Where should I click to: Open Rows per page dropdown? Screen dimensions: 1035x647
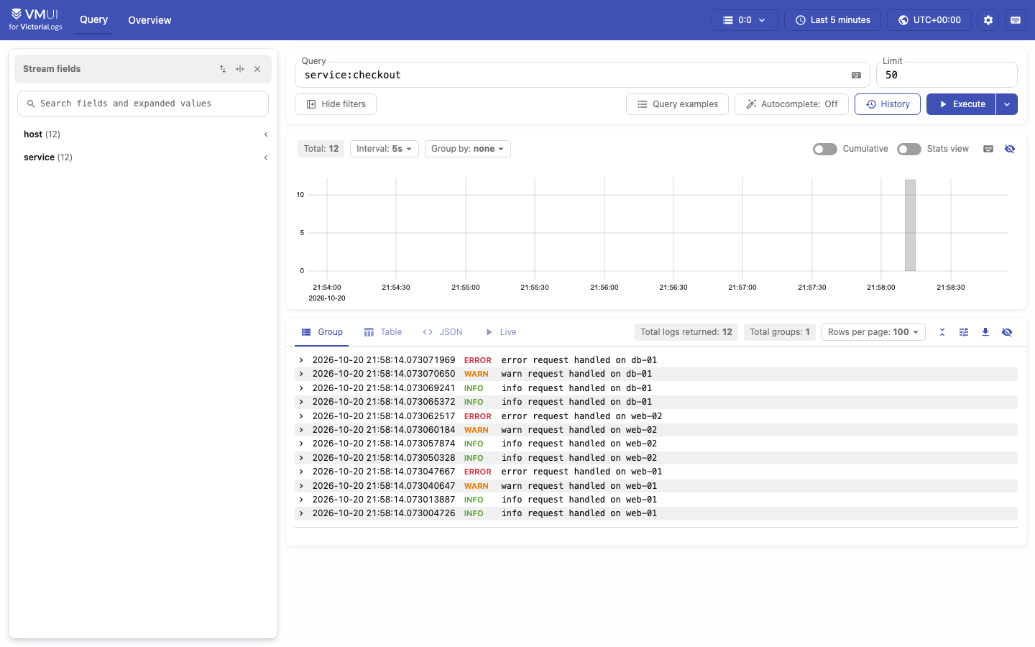(x=873, y=332)
